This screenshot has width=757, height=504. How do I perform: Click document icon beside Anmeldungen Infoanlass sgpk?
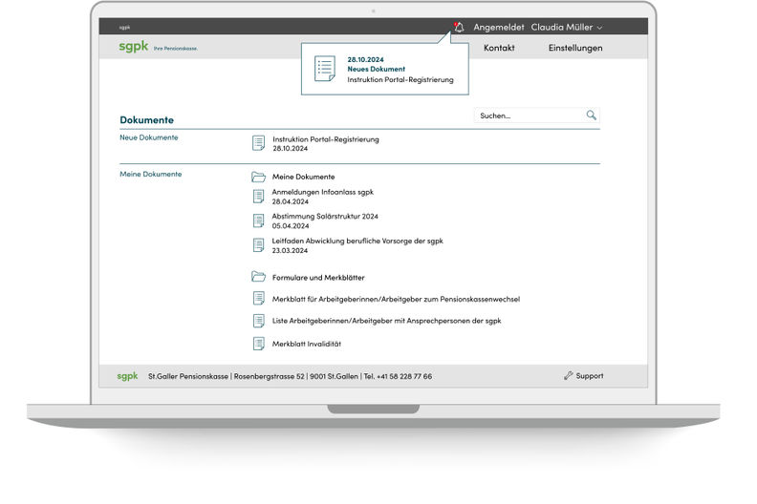(x=258, y=196)
